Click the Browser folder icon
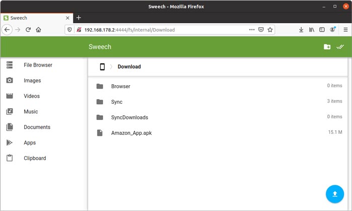 pos(100,86)
